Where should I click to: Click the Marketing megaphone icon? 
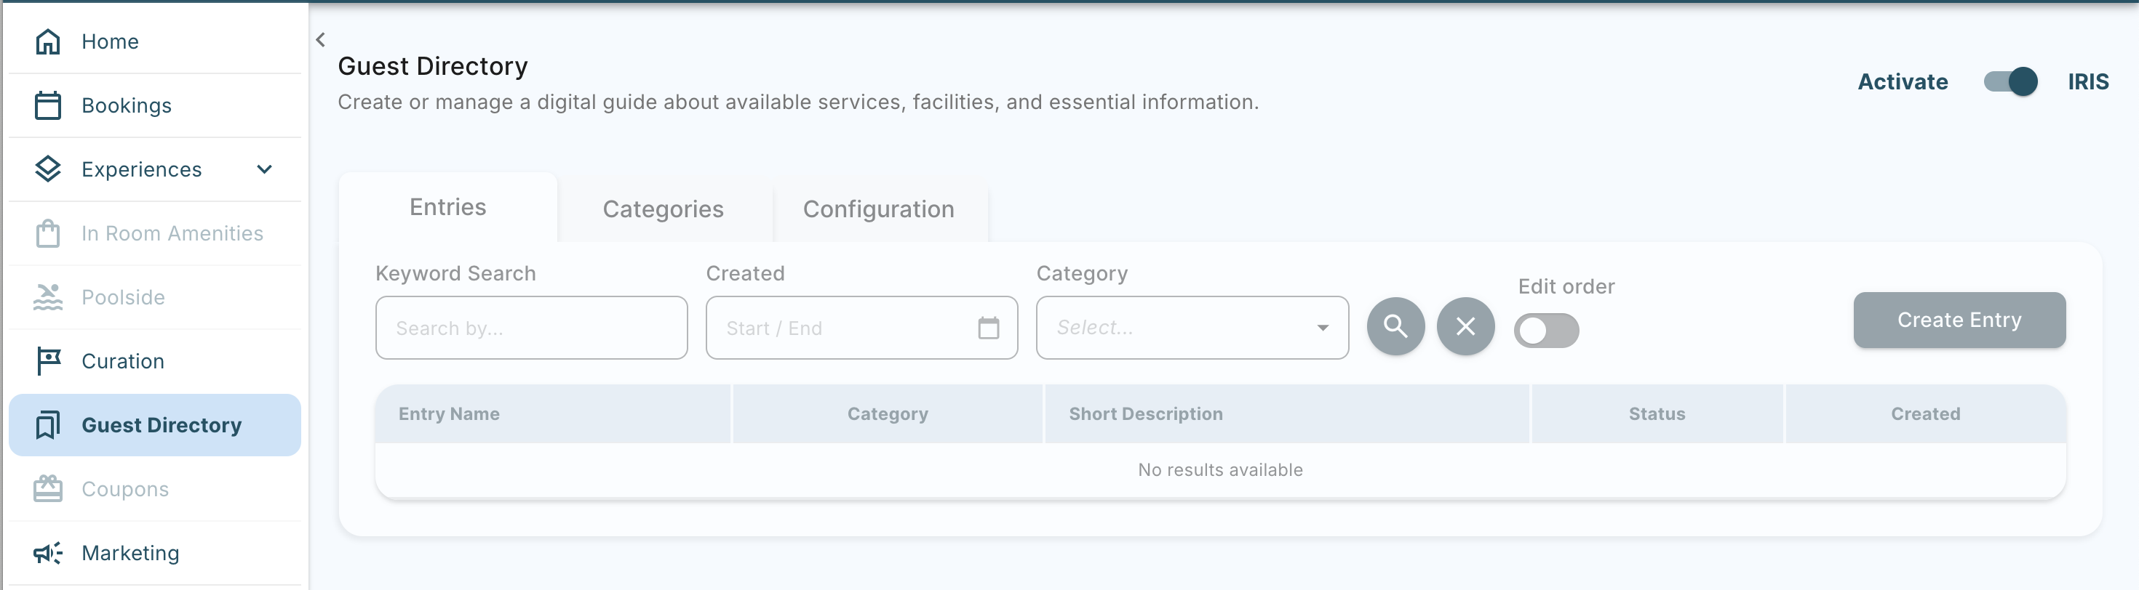(47, 553)
